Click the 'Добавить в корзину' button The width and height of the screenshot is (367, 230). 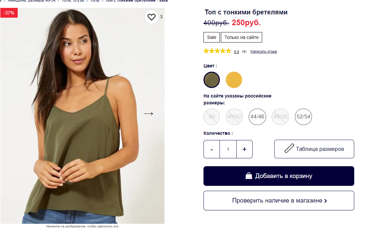pos(279,176)
